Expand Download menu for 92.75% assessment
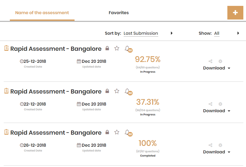 tap(217, 68)
